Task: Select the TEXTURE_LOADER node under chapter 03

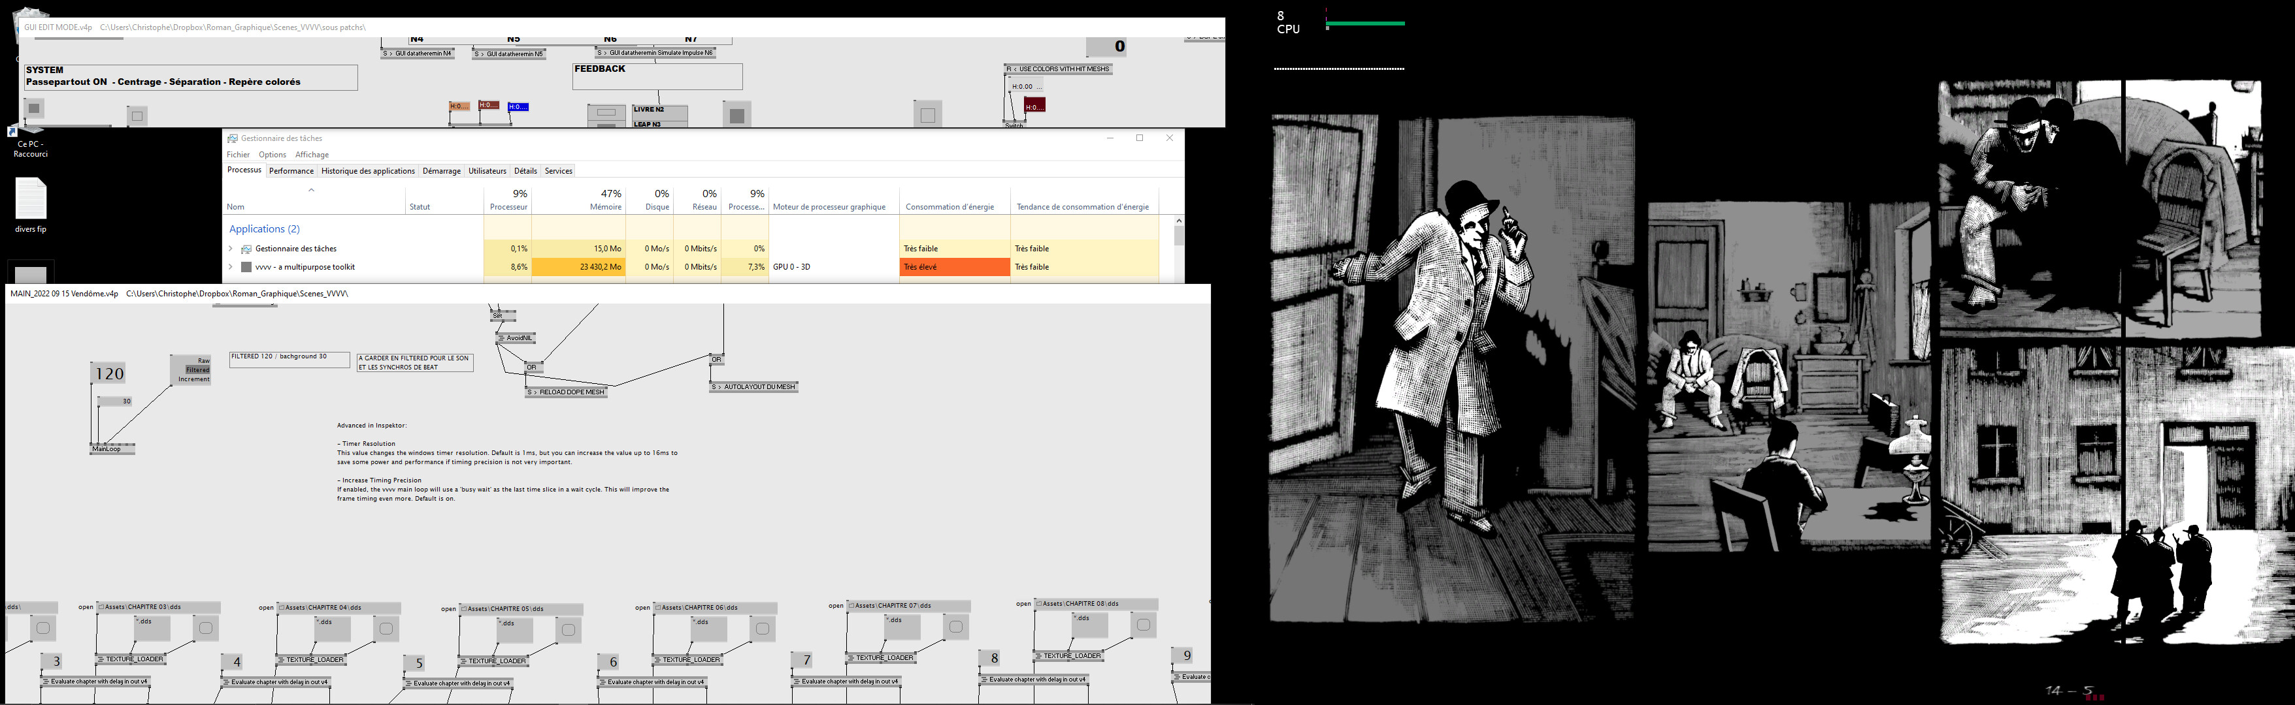Action: click(131, 659)
